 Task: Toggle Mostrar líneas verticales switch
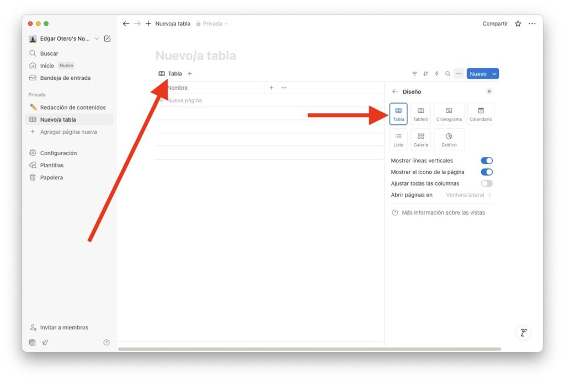coord(487,161)
